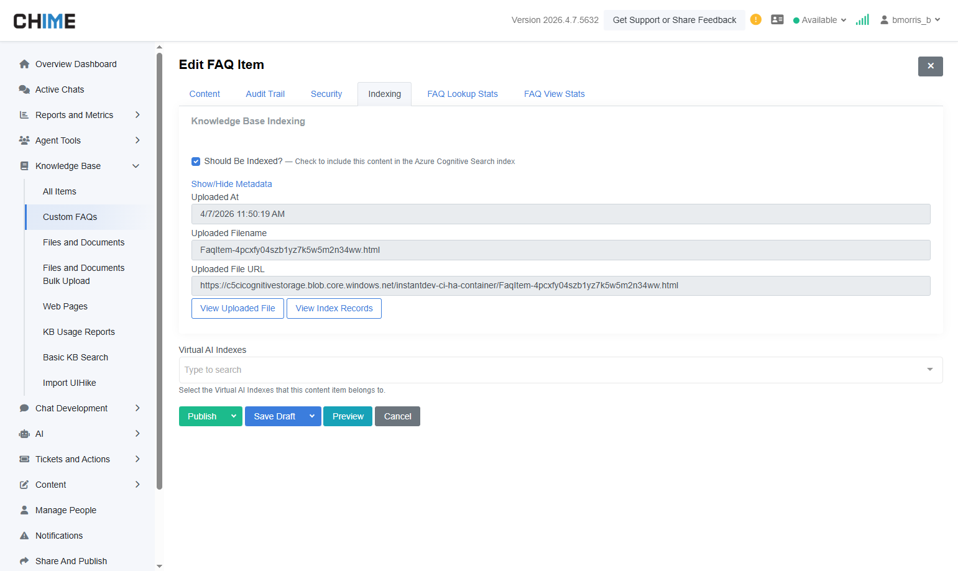This screenshot has height=571, width=958.
Task: Uncheck the Should Be Indexed checkbox
Action: (x=196, y=161)
